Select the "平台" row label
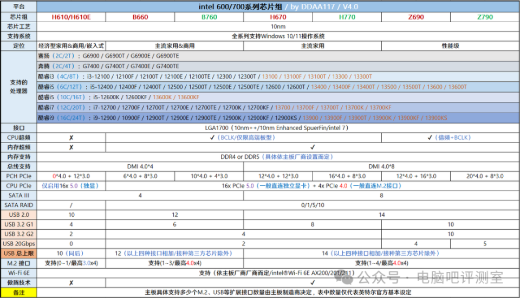Viewport: 520px width, 298px height. point(18,7)
